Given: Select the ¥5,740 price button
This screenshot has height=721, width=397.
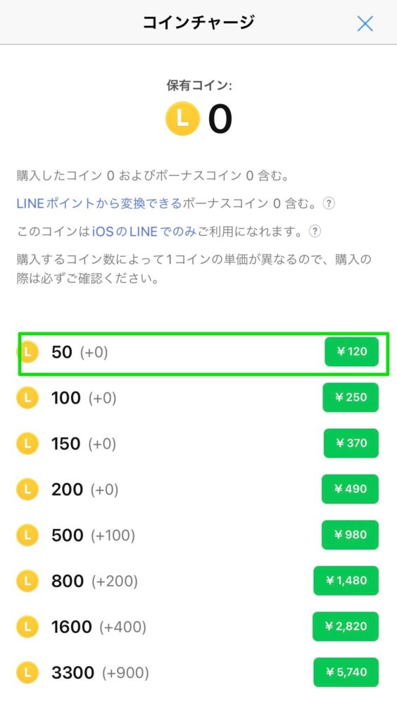Looking at the screenshot, I should tap(346, 672).
